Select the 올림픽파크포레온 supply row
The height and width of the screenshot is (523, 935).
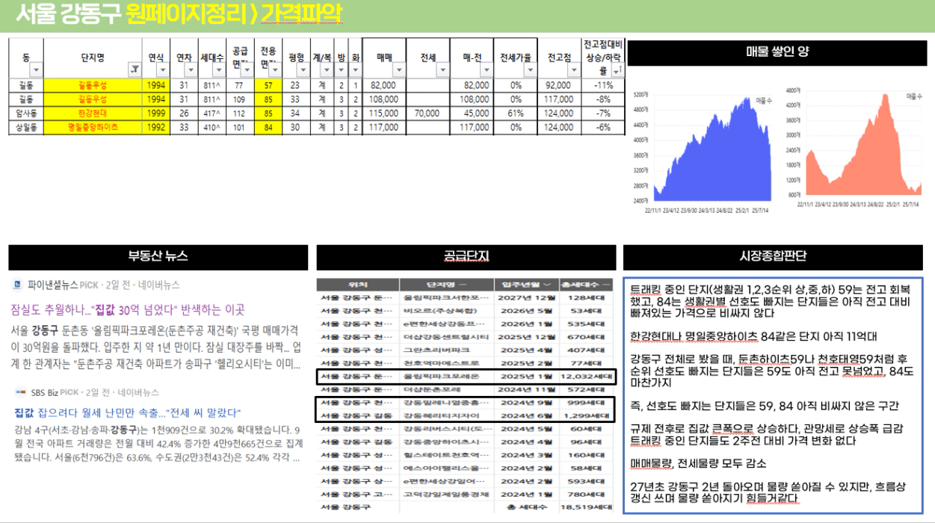click(466, 377)
